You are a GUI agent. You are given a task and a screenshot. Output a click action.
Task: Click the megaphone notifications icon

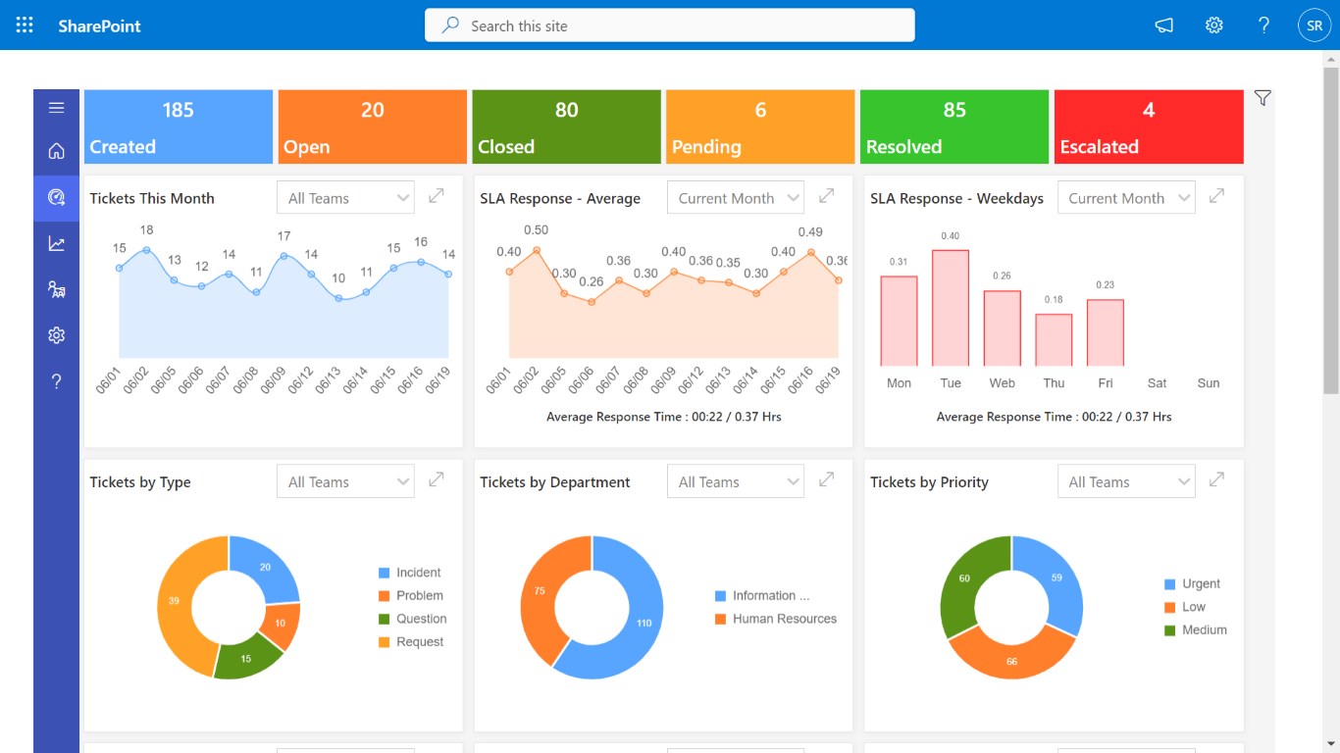1164,25
